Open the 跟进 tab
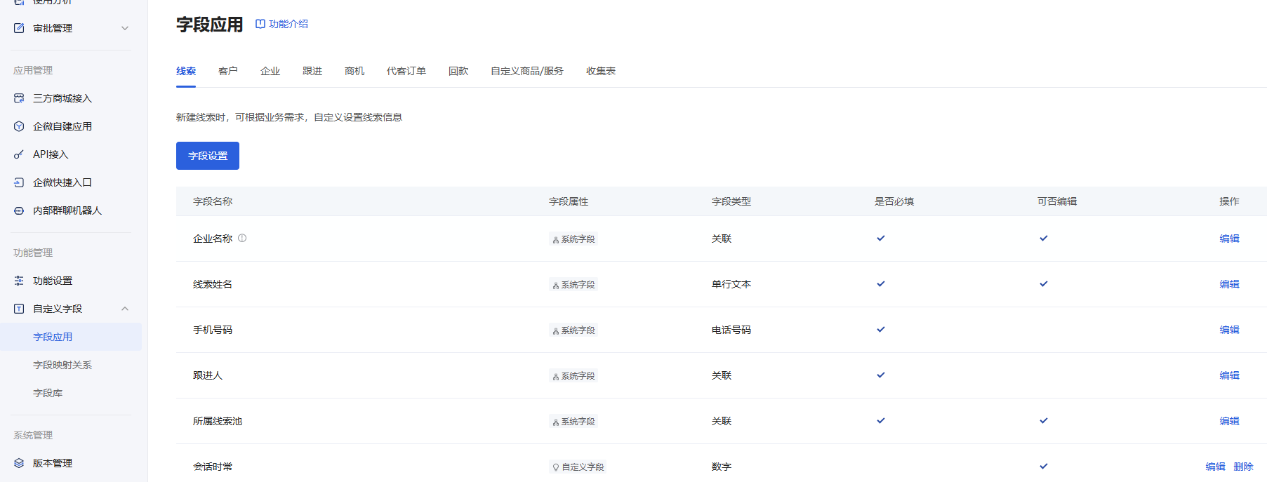1267x482 pixels. coord(312,71)
